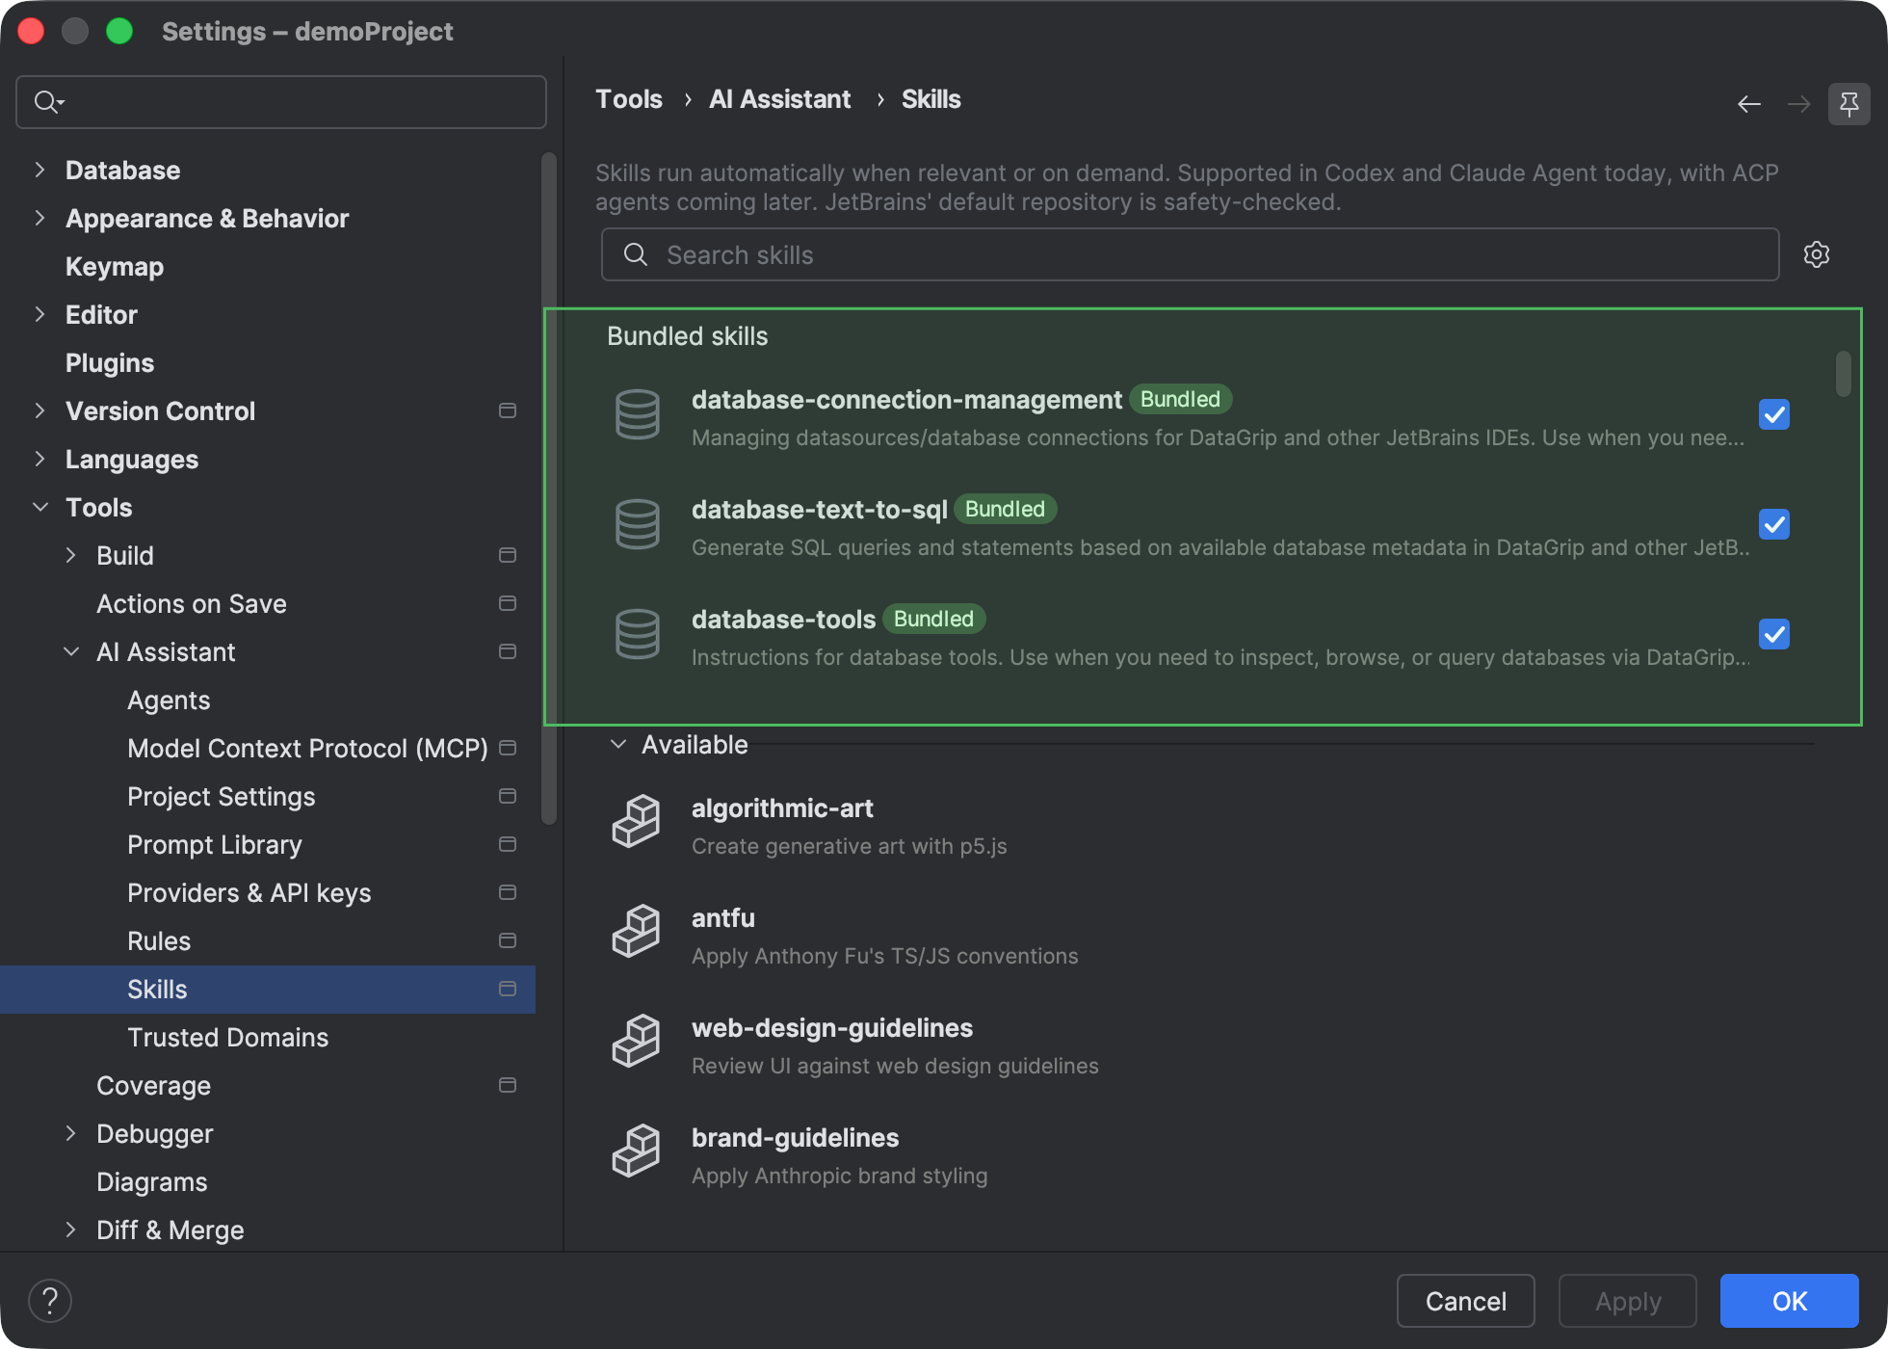Screen dimensions: 1888x1349
Task: Collapse the Tools settings node
Action: click(39, 507)
